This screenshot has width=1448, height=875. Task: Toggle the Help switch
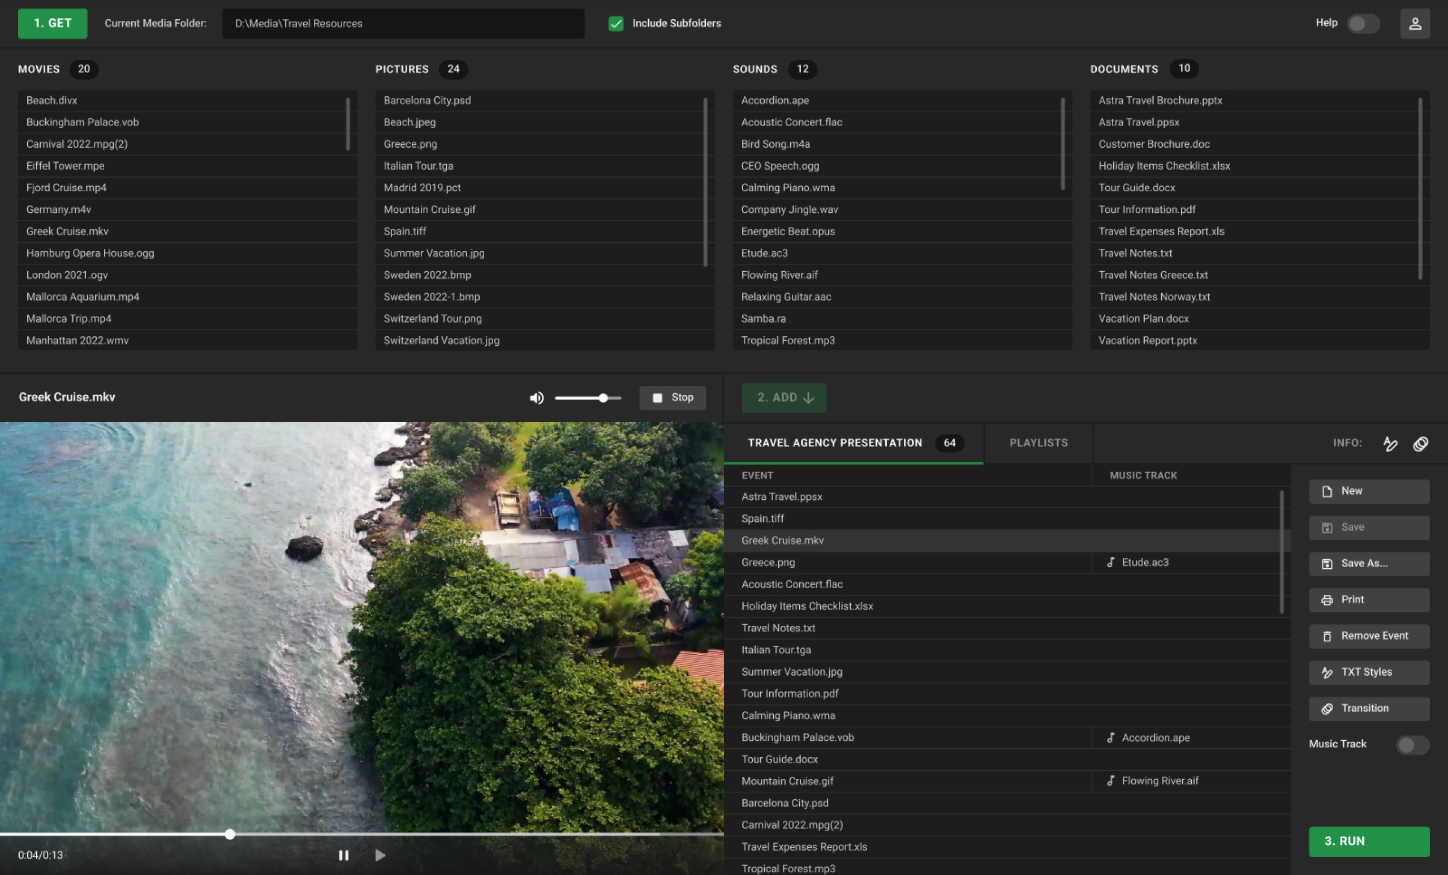[x=1363, y=24]
